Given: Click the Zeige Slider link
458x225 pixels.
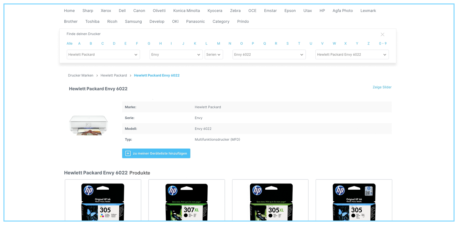Looking at the screenshot, I should [382, 87].
